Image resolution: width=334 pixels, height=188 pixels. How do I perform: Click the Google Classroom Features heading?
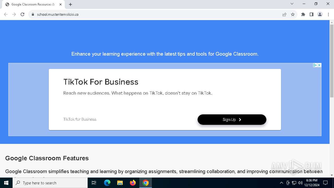click(x=47, y=158)
